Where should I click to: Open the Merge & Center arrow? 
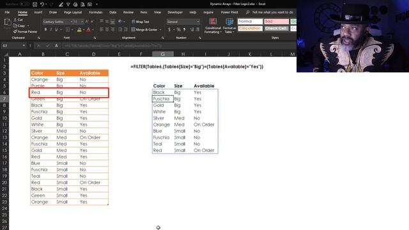[x=160, y=30]
